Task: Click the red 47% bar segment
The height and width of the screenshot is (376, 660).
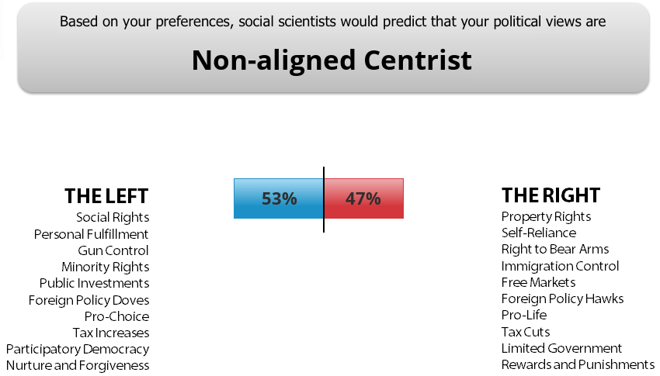Action: pyautogui.click(x=363, y=198)
